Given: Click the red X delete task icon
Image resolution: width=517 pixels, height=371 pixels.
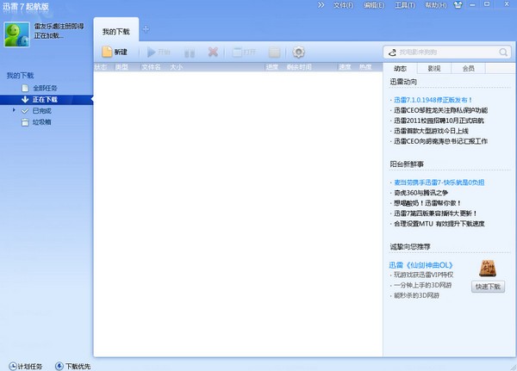Looking at the screenshot, I should pyautogui.click(x=212, y=52).
